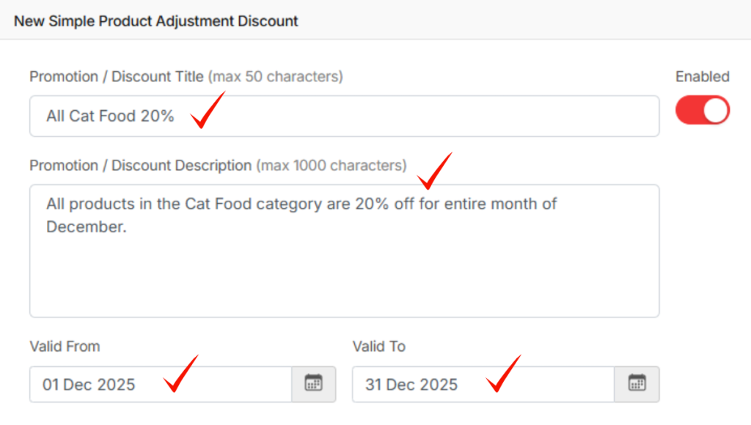Click the "Promotion / Discount Description" label
The width and height of the screenshot is (751, 425).
coord(141,166)
